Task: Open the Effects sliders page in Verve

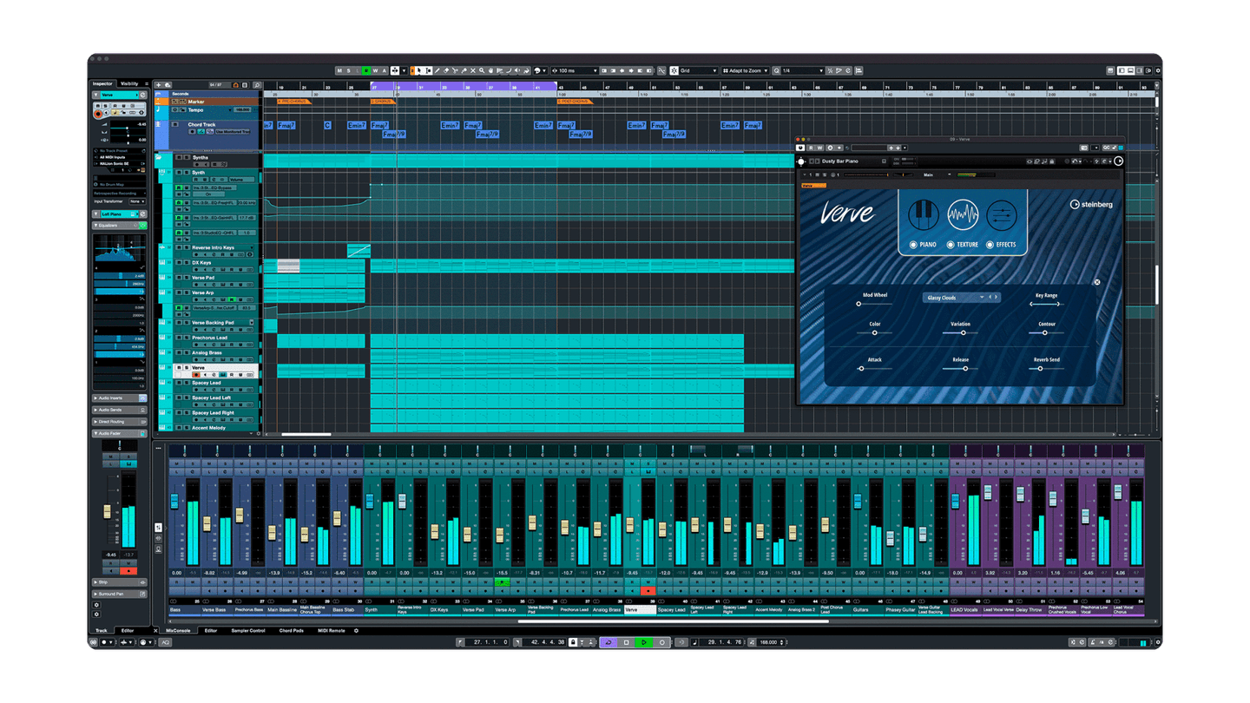Action: point(1001,214)
